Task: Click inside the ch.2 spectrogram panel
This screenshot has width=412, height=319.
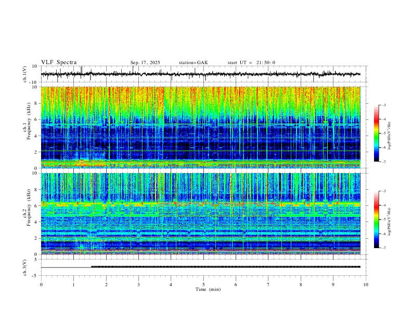Action: tap(200, 214)
